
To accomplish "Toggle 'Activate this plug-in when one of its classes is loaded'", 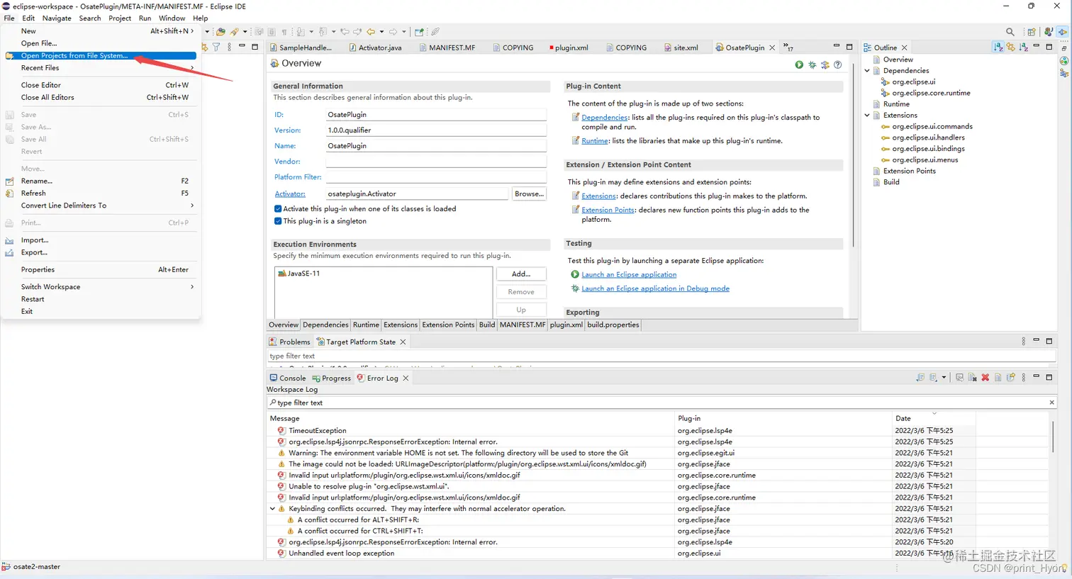I will coord(278,209).
